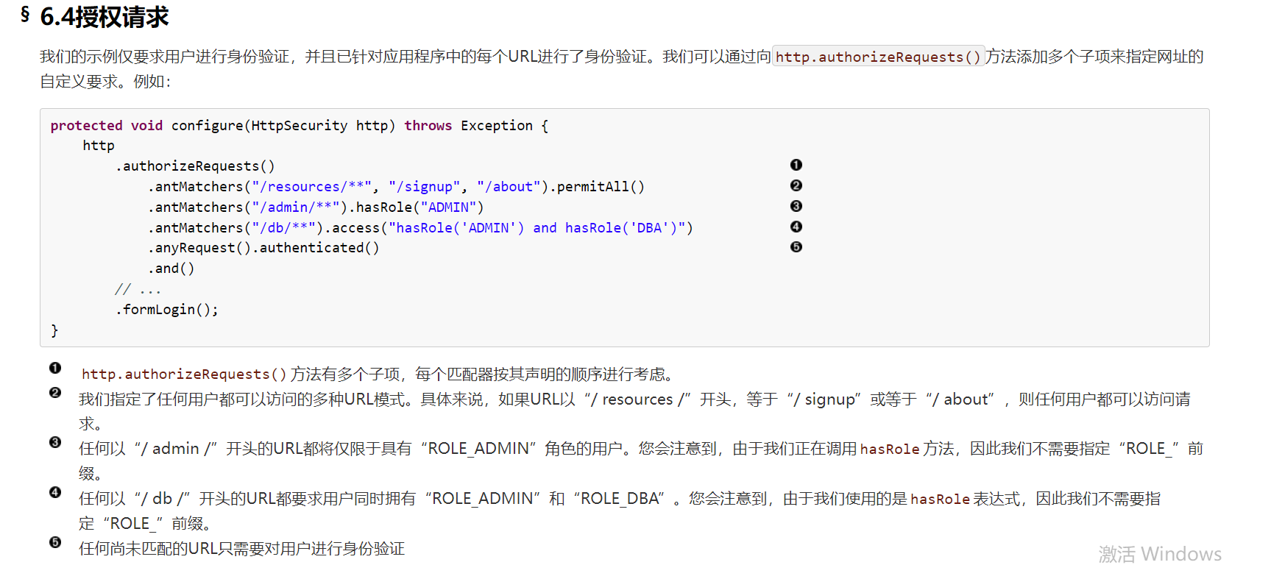
Task: Click callout marker 4 beside the "/db/**" access line
Action: coord(796,227)
